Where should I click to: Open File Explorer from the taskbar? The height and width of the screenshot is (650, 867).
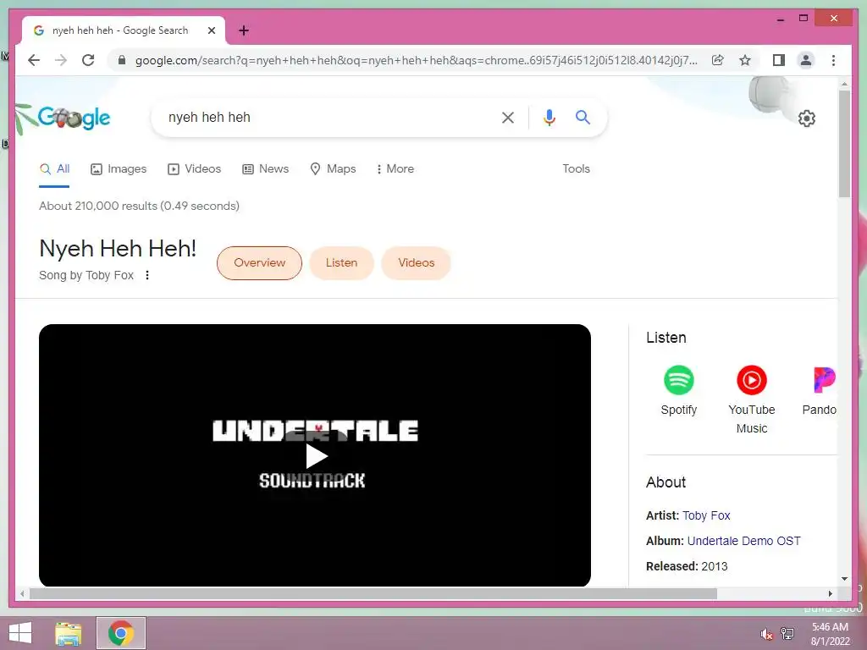[69, 633]
